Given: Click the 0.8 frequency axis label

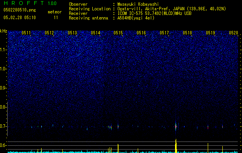Looking at the screenshot, I should pyautogui.click(x=3, y=107).
